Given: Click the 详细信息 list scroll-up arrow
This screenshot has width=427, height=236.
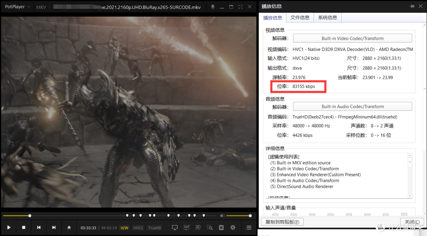Looking at the screenshot, I should point(410,155).
